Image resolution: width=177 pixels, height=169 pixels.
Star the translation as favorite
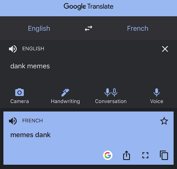click(x=164, y=121)
